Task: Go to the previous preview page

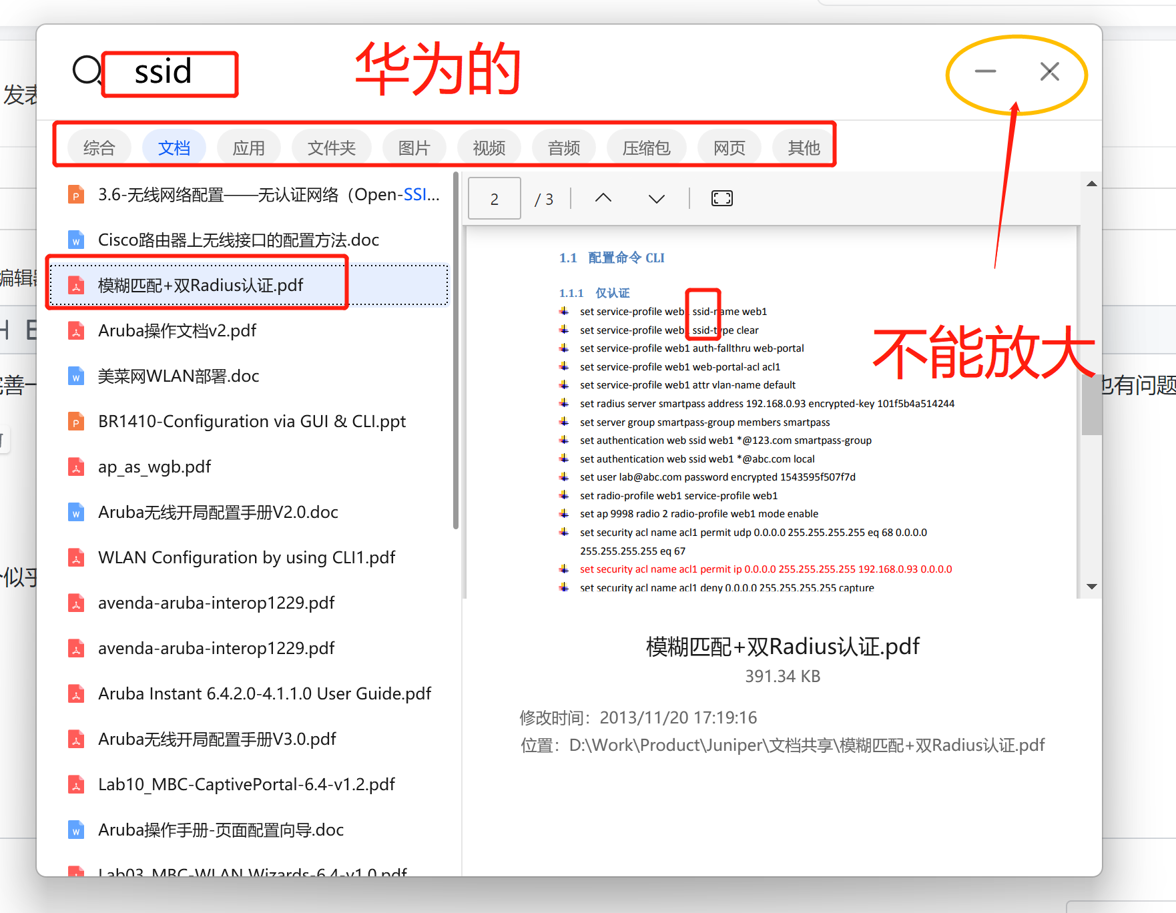Action: tap(603, 198)
